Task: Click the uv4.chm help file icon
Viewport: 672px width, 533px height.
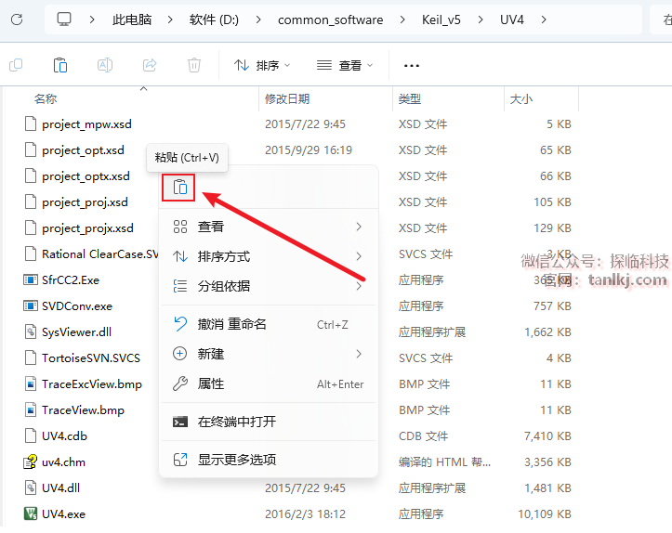Action: 30,461
